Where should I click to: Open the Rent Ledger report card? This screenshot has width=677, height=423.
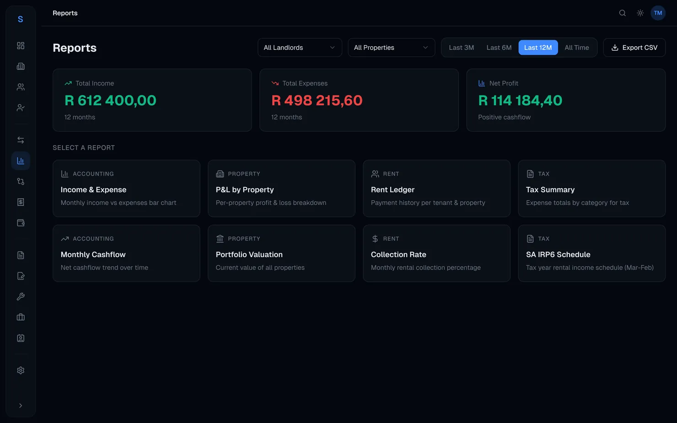pyautogui.click(x=436, y=188)
